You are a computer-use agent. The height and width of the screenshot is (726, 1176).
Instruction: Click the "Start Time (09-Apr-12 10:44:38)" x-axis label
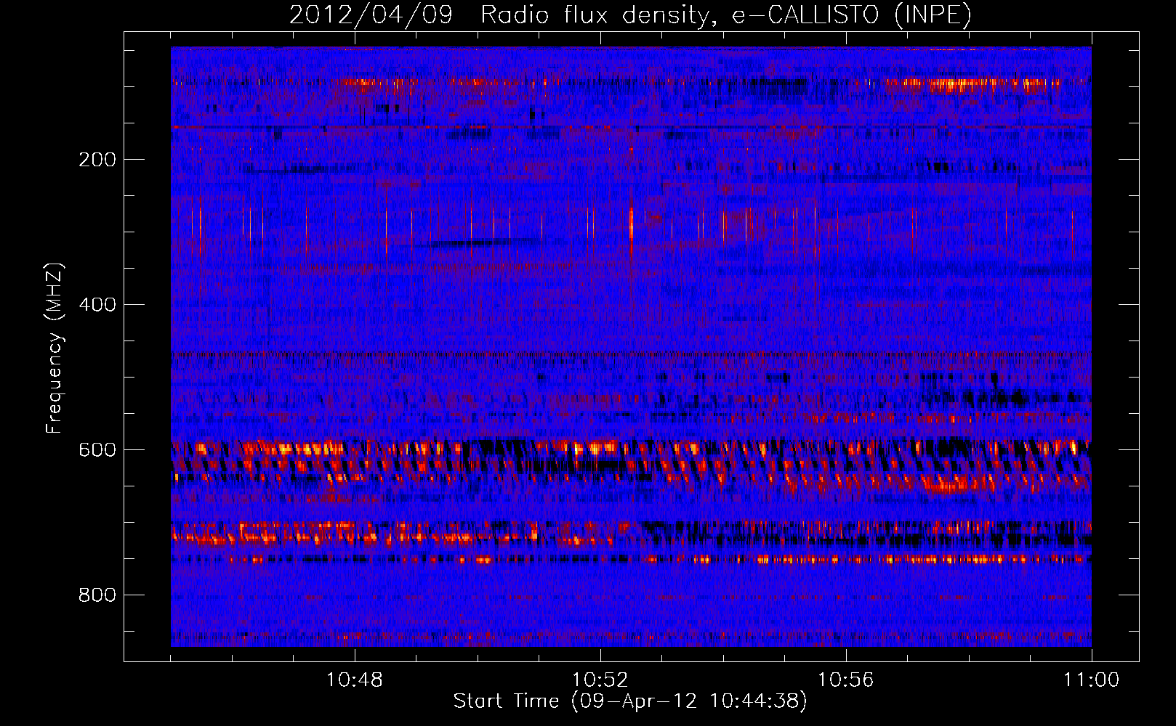[630, 701]
